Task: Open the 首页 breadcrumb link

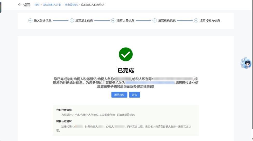Action: tap(37, 5)
